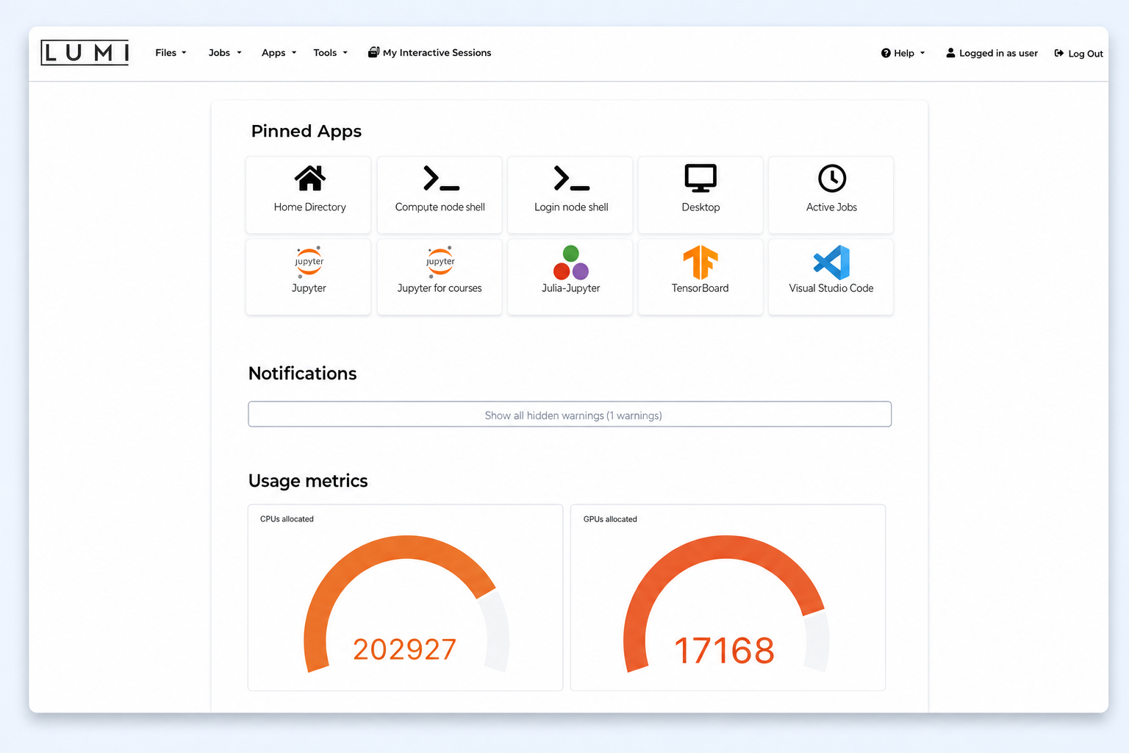The height and width of the screenshot is (753, 1129).
Task: Click the user profile icon
Action: pos(950,53)
